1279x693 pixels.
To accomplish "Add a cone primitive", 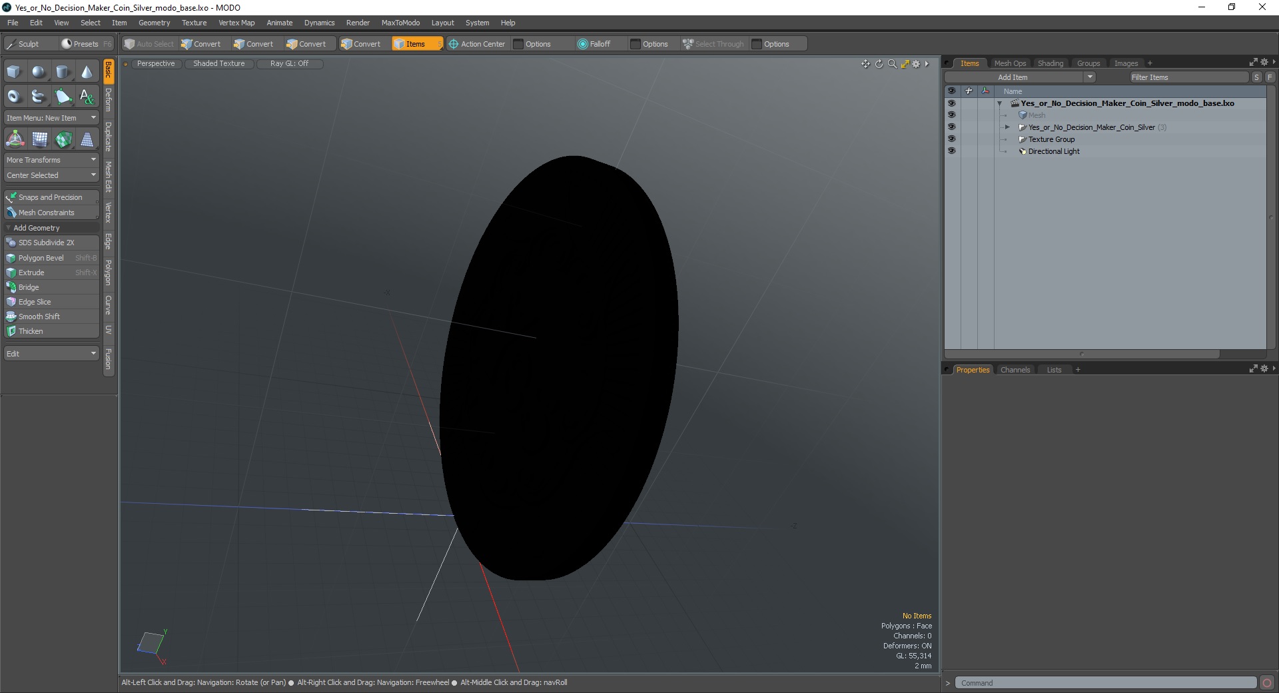I will [87, 72].
